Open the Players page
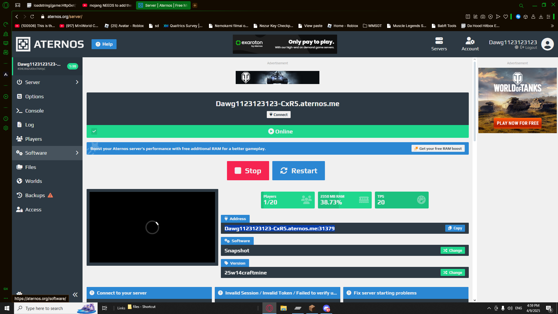The image size is (558, 314). click(47, 139)
